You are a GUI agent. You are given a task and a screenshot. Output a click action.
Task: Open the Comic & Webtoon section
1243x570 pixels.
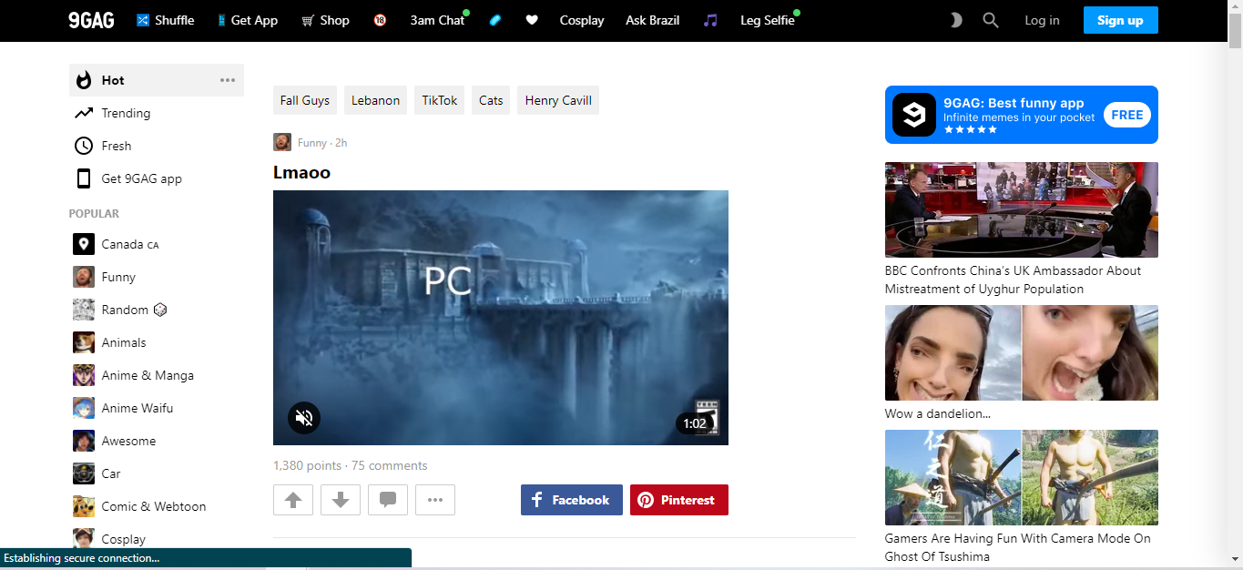point(157,506)
